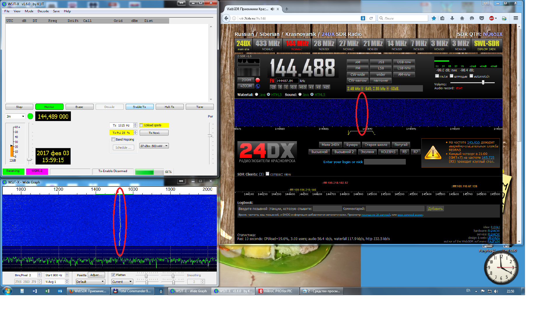Image resolution: width=560 pixels, height=315 pixels.
Task: Enable the Upload spots checkbox
Action: [141, 125]
